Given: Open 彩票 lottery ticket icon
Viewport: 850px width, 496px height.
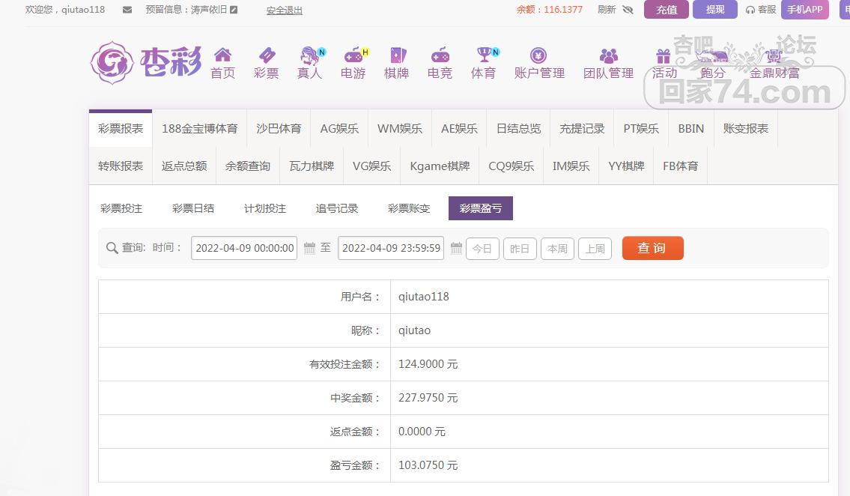Looking at the screenshot, I should pyautogui.click(x=267, y=55).
